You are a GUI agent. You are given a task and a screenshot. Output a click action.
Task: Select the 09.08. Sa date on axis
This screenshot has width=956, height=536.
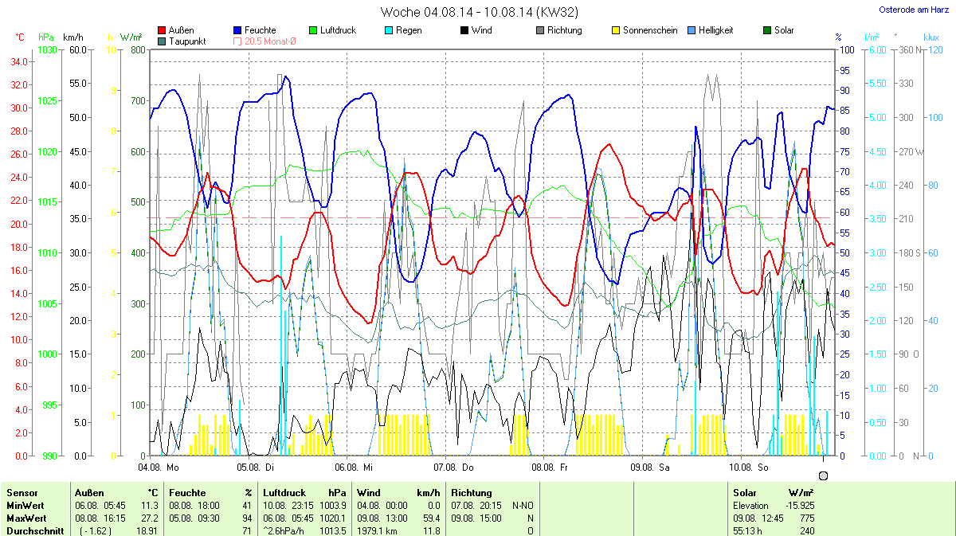pos(648,467)
